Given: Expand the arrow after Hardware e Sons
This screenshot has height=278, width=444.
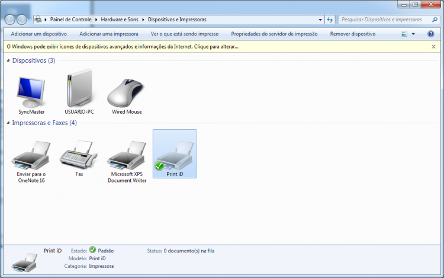Looking at the screenshot, I should [x=143, y=20].
